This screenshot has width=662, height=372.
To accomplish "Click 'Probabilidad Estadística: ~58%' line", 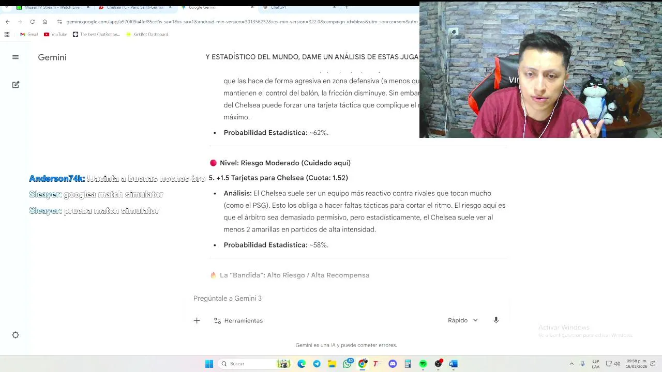I will (x=276, y=245).
